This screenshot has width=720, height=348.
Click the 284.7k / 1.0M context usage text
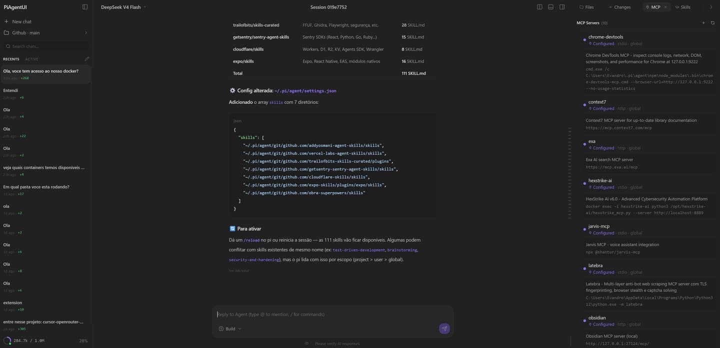[29, 340]
